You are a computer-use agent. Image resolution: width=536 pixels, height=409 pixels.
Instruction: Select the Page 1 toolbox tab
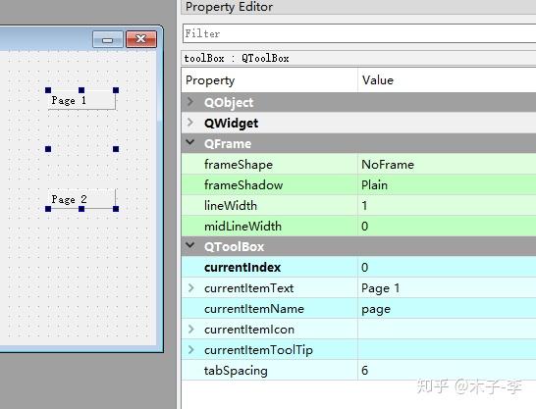click(x=81, y=100)
